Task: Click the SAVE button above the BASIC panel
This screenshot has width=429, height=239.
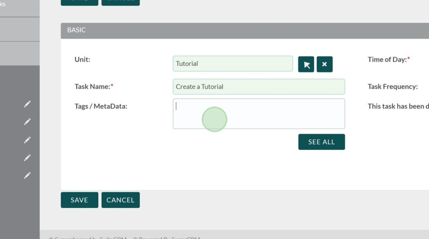Action: [79, 2]
